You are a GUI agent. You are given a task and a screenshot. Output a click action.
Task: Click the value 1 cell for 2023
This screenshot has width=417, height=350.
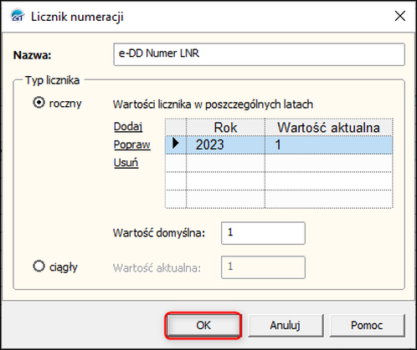(328, 145)
